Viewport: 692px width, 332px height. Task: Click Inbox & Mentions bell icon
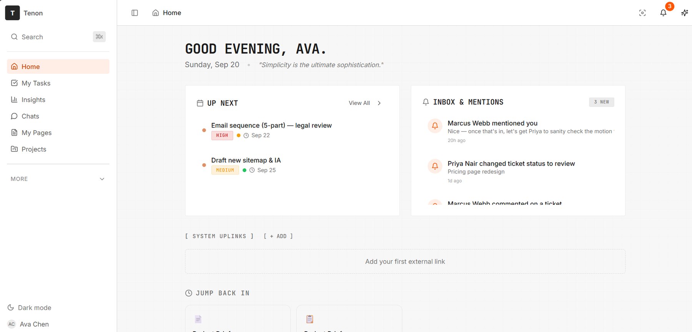426,102
